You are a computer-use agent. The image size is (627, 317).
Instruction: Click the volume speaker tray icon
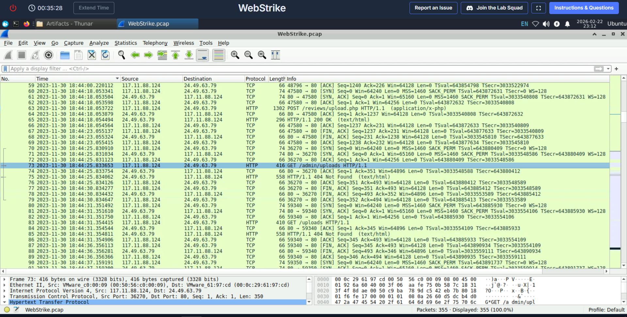546,24
